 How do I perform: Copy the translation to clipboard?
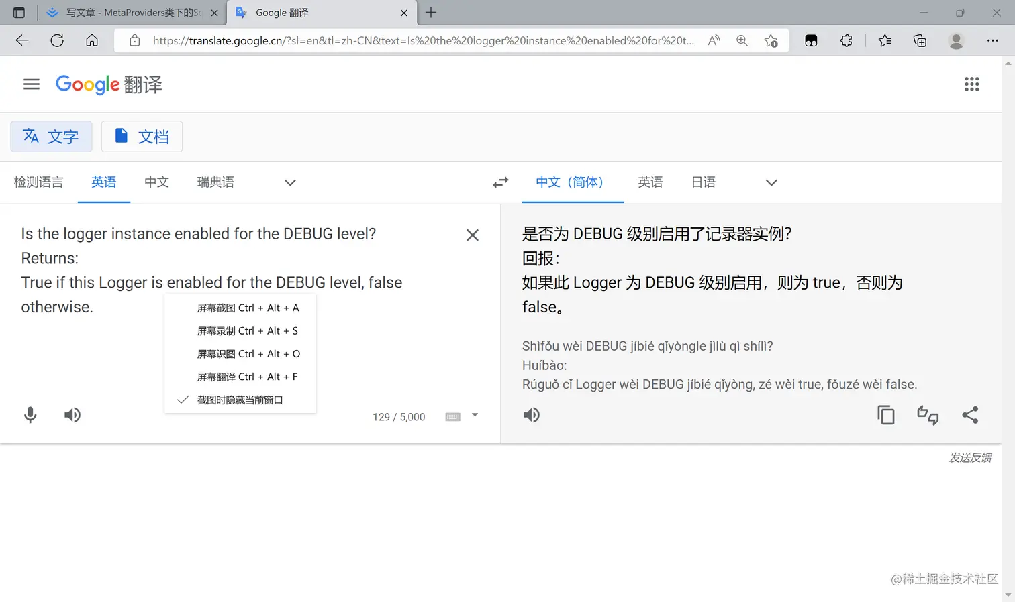(x=886, y=415)
